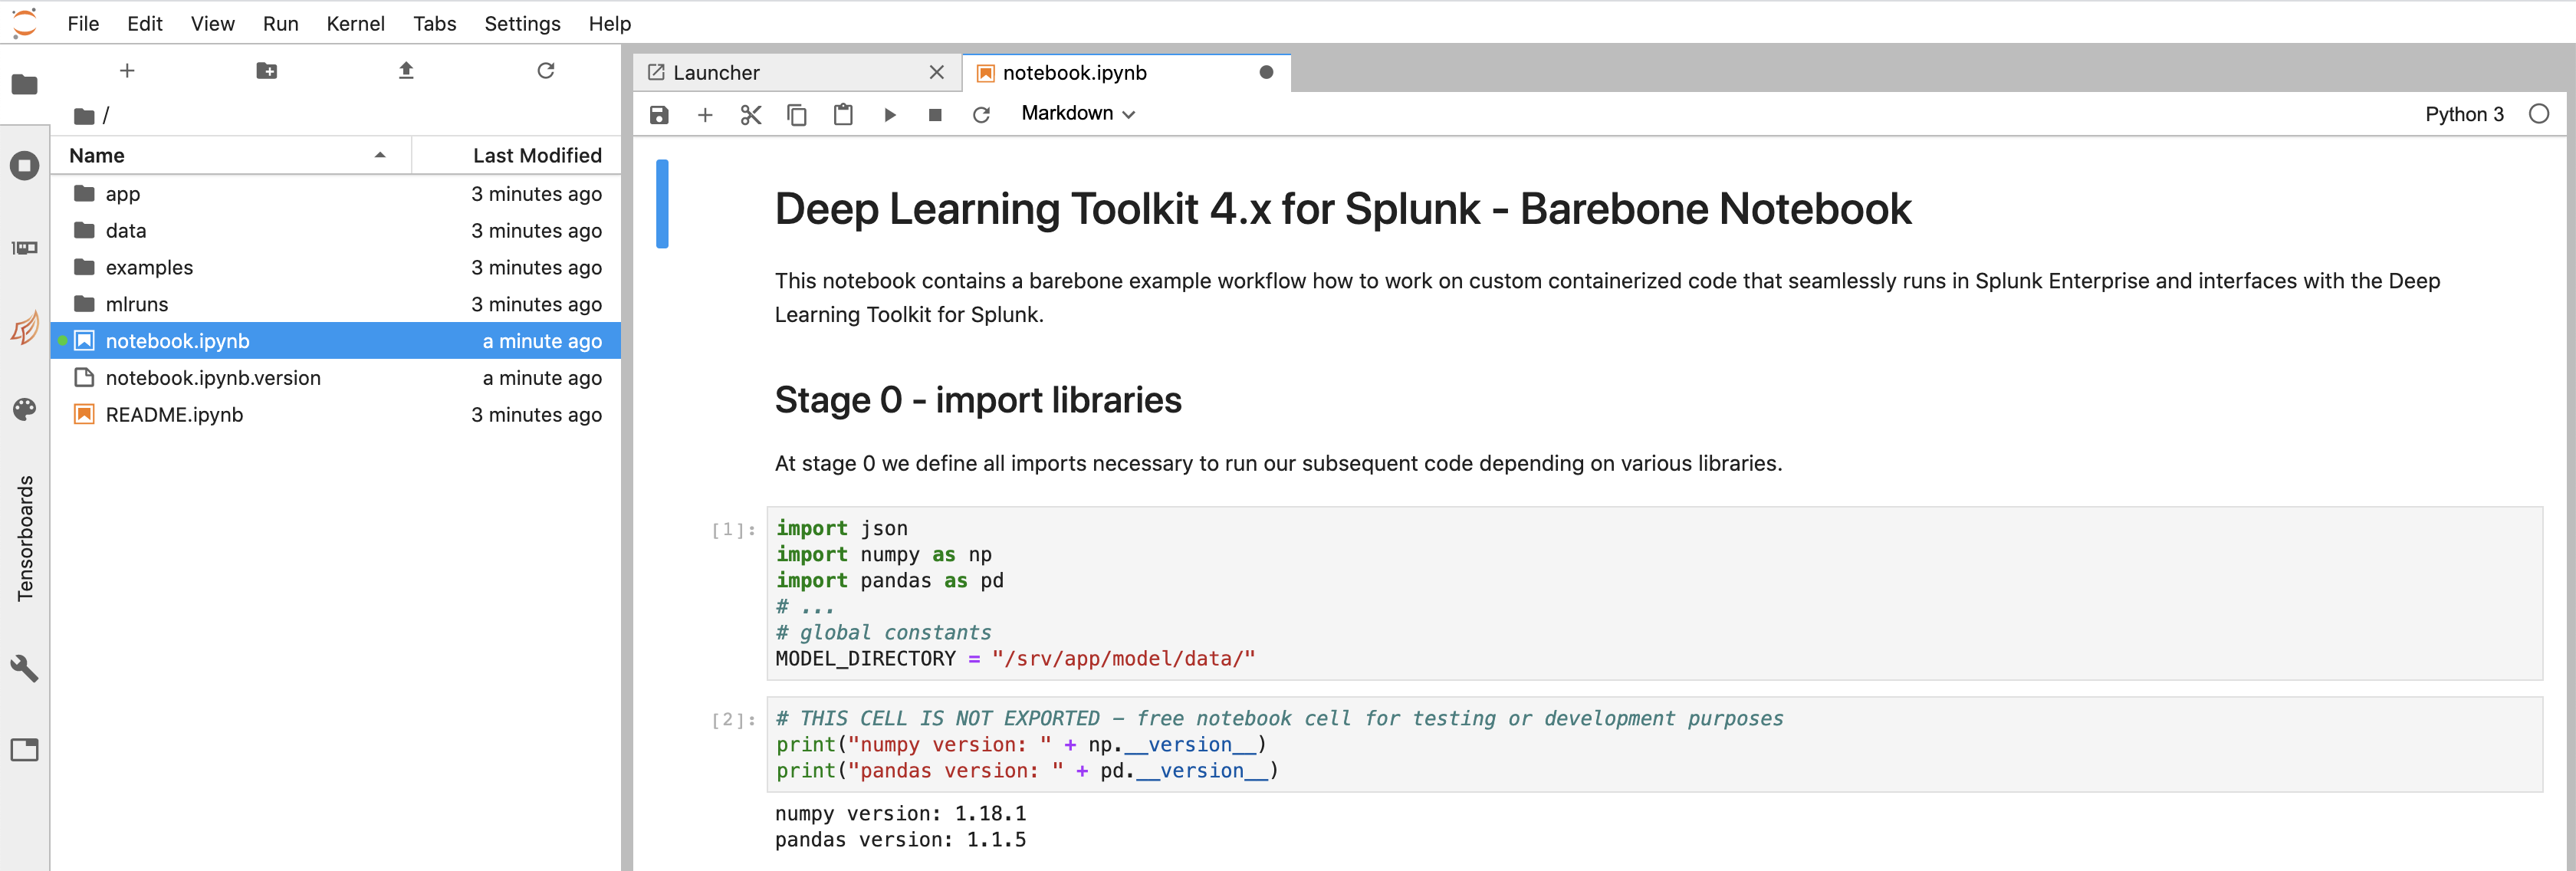Image resolution: width=2576 pixels, height=871 pixels.
Task: Open the Tabs menu
Action: click(434, 23)
